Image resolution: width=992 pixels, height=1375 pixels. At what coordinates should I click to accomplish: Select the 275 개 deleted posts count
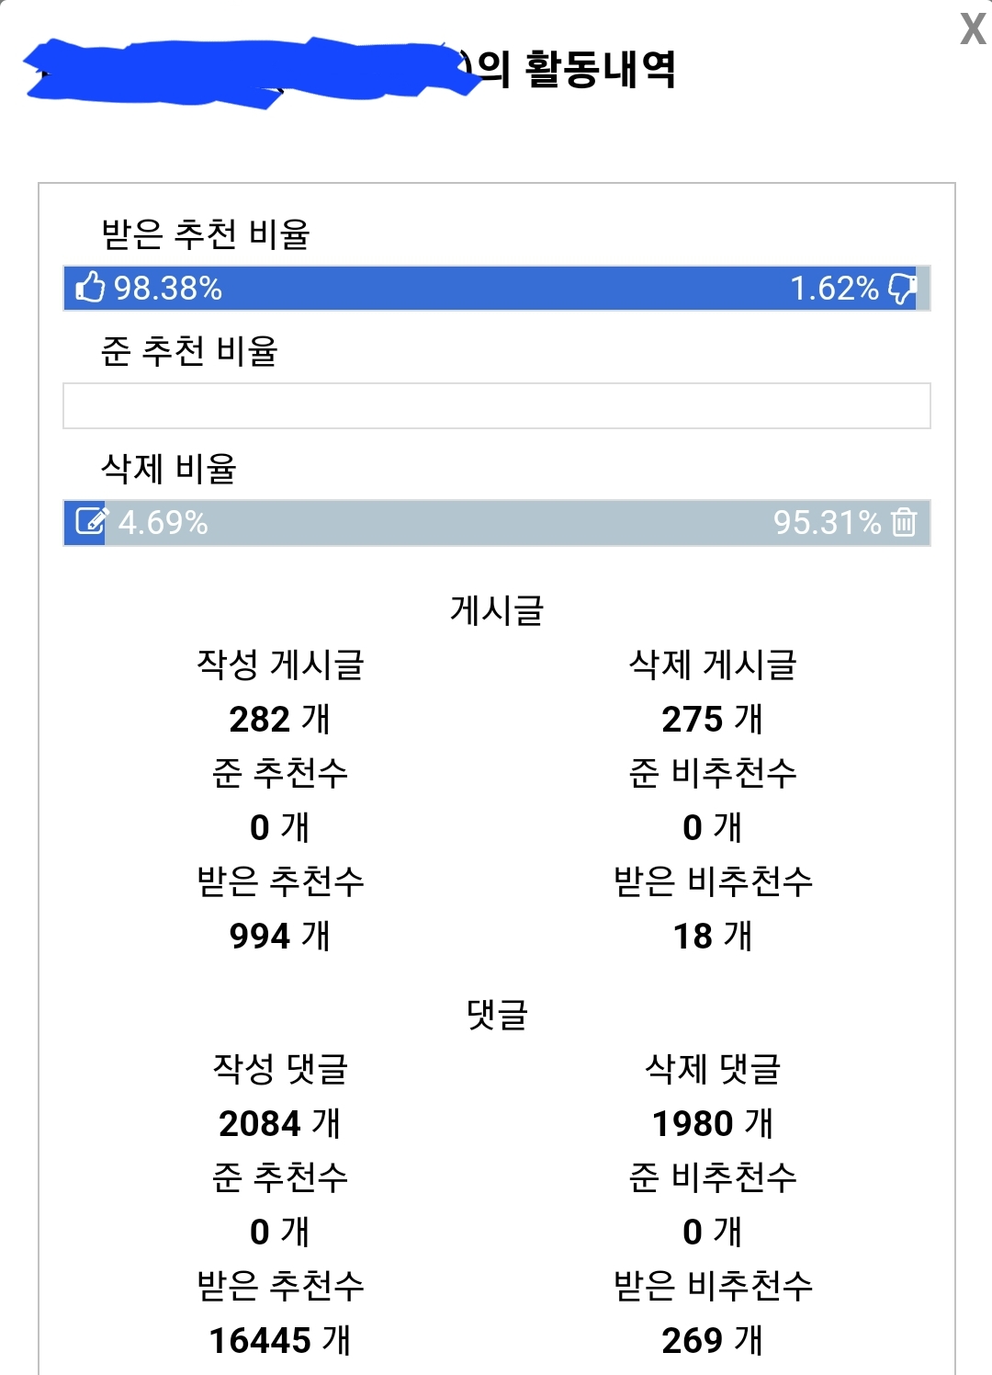(x=713, y=719)
